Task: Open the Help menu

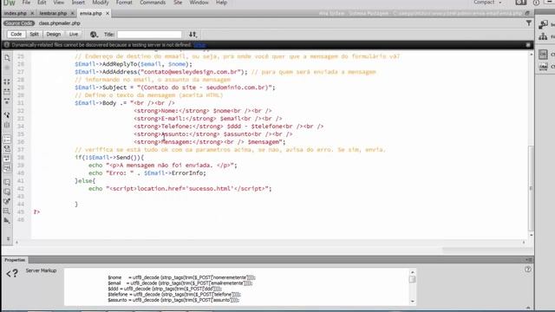Action: click(x=222, y=3)
